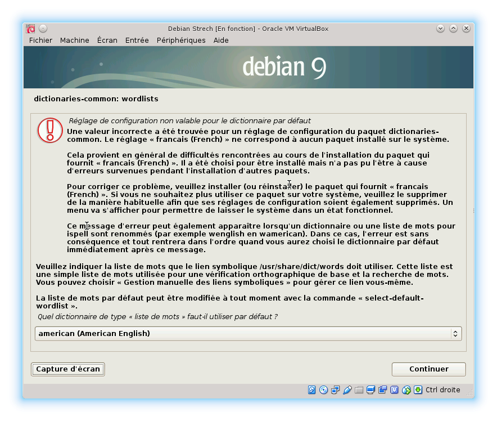Click the shared folders status icon

point(359,390)
